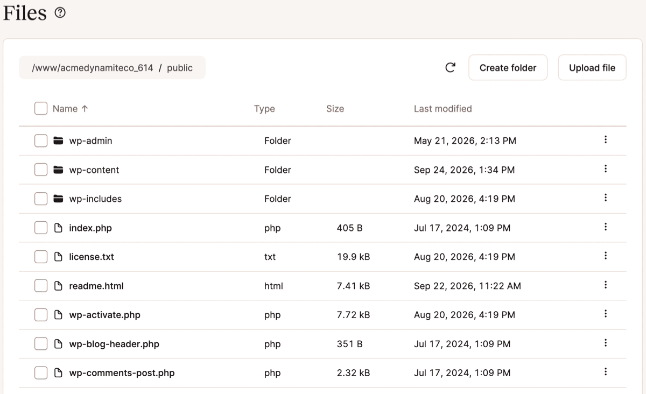Sort by the Last modified column header

pos(443,108)
